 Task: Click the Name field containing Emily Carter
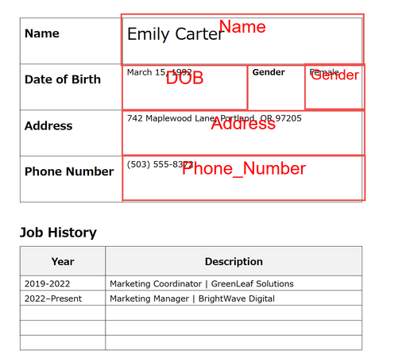(x=242, y=40)
